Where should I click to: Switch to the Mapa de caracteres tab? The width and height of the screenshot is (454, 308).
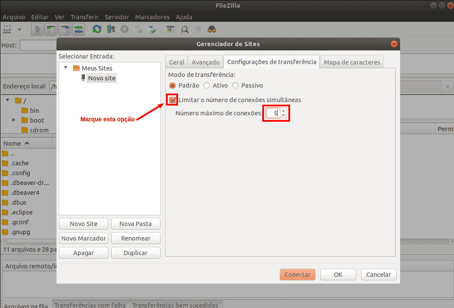tap(352, 62)
